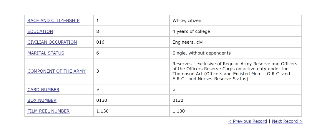The width and height of the screenshot is (327, 131).
Task: Follow the MARITAL STATUS link
Action: [x=46, y=53]
